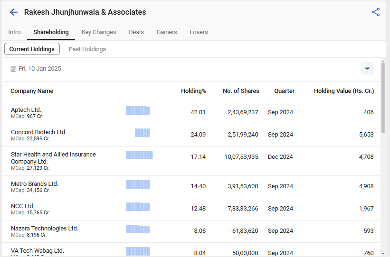Click NCC holding percent 12.48
Image resolution: width=390 pixels, height=257 pixels.
[x=198, y=209]
